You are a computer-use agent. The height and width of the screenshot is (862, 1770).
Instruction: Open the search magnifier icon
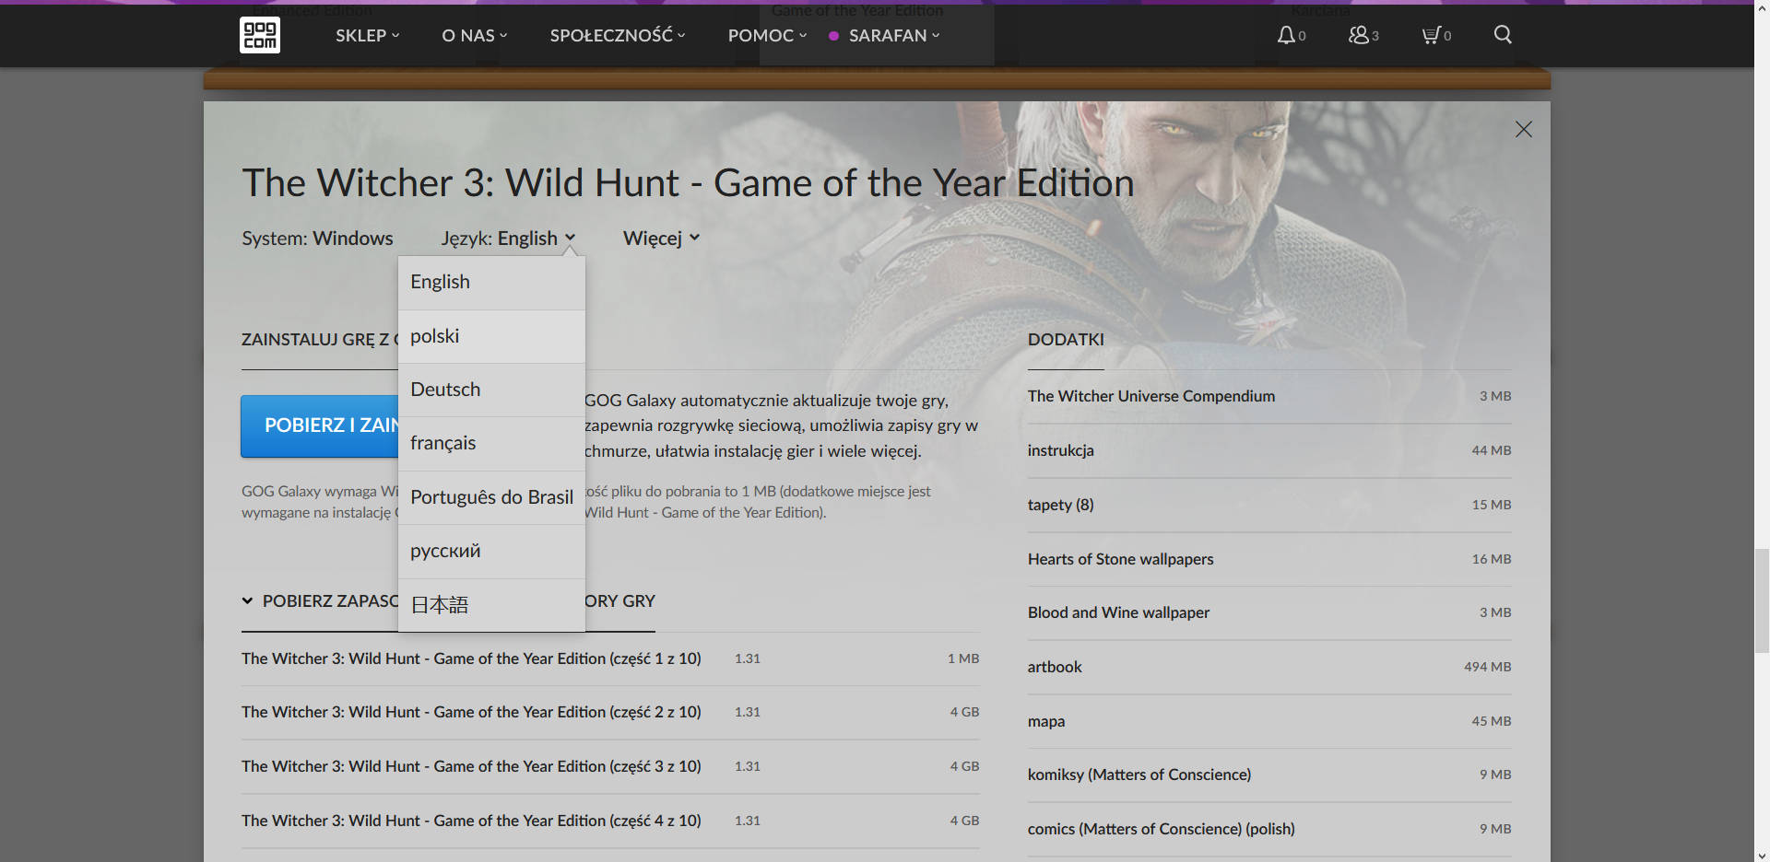pyautogui.click(x=1503, y=34)
